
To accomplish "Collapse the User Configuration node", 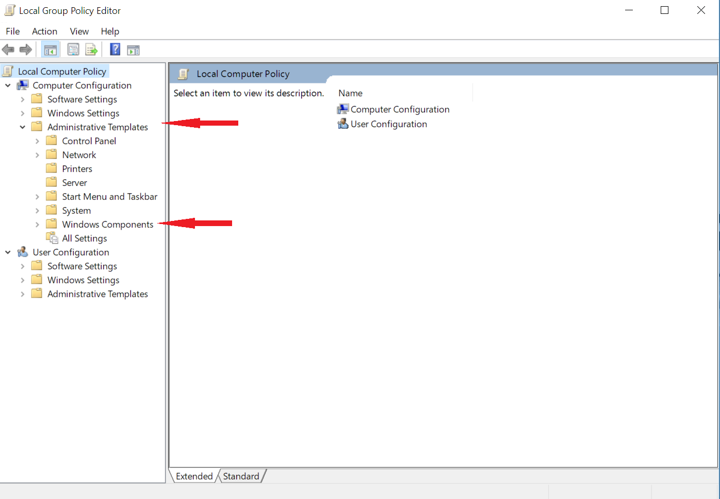I will pos(8,252).
